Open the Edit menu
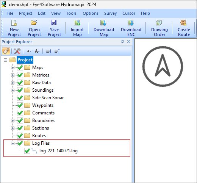197x183 pixels. 42,13
